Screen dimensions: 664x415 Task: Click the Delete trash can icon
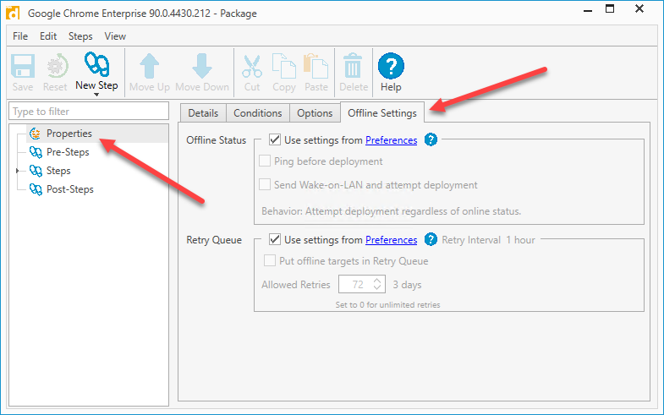click(x=353, y=66)
